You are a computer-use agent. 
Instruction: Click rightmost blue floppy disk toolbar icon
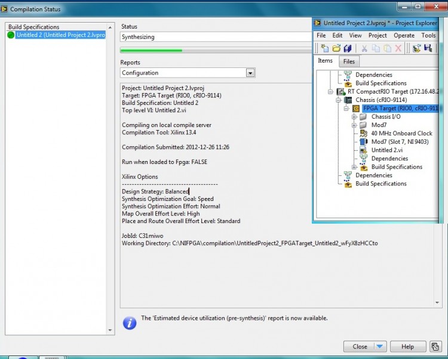[x=428, y=48]
